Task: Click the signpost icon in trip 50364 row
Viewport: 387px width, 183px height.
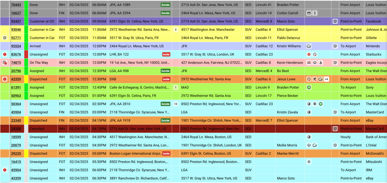Action: (315, 104)
